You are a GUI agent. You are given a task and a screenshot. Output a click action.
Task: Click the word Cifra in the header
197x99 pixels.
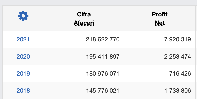coord(84,14)
